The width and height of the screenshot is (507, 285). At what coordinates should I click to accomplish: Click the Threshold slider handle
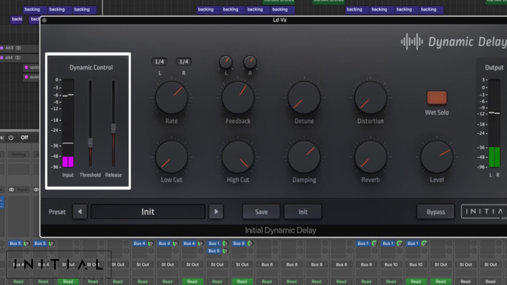pyautogui.click(x=90, y=142)
